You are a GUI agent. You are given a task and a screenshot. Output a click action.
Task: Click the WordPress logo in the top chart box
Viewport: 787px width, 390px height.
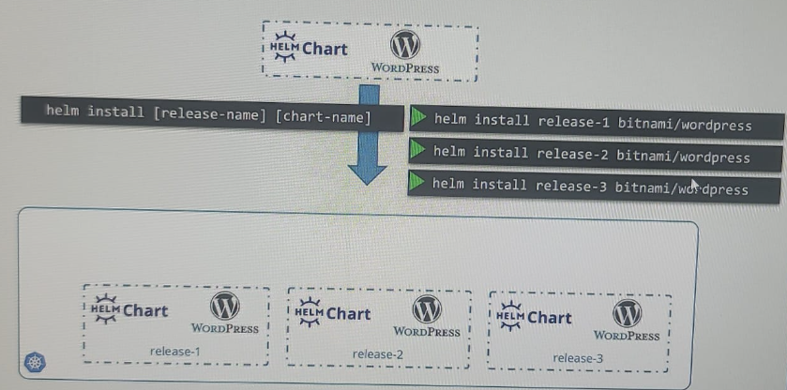[404, 45]
